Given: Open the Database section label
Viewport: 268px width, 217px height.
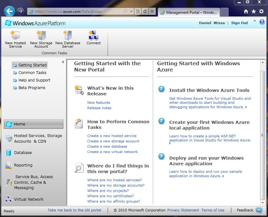Looking at the screenshot, I should click(23, 153).
